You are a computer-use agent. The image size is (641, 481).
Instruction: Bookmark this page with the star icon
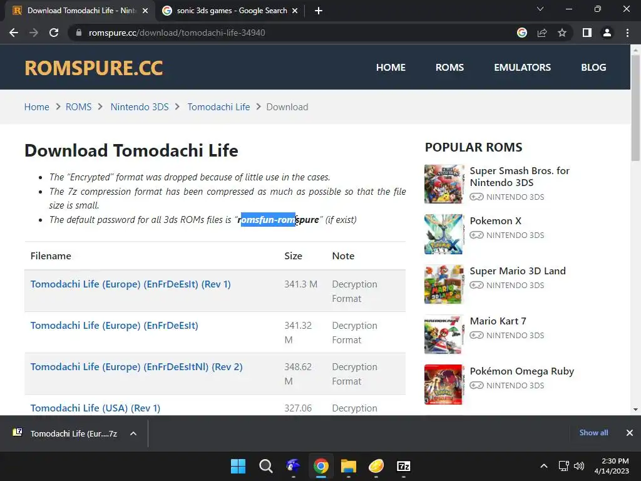pos(562,33)
